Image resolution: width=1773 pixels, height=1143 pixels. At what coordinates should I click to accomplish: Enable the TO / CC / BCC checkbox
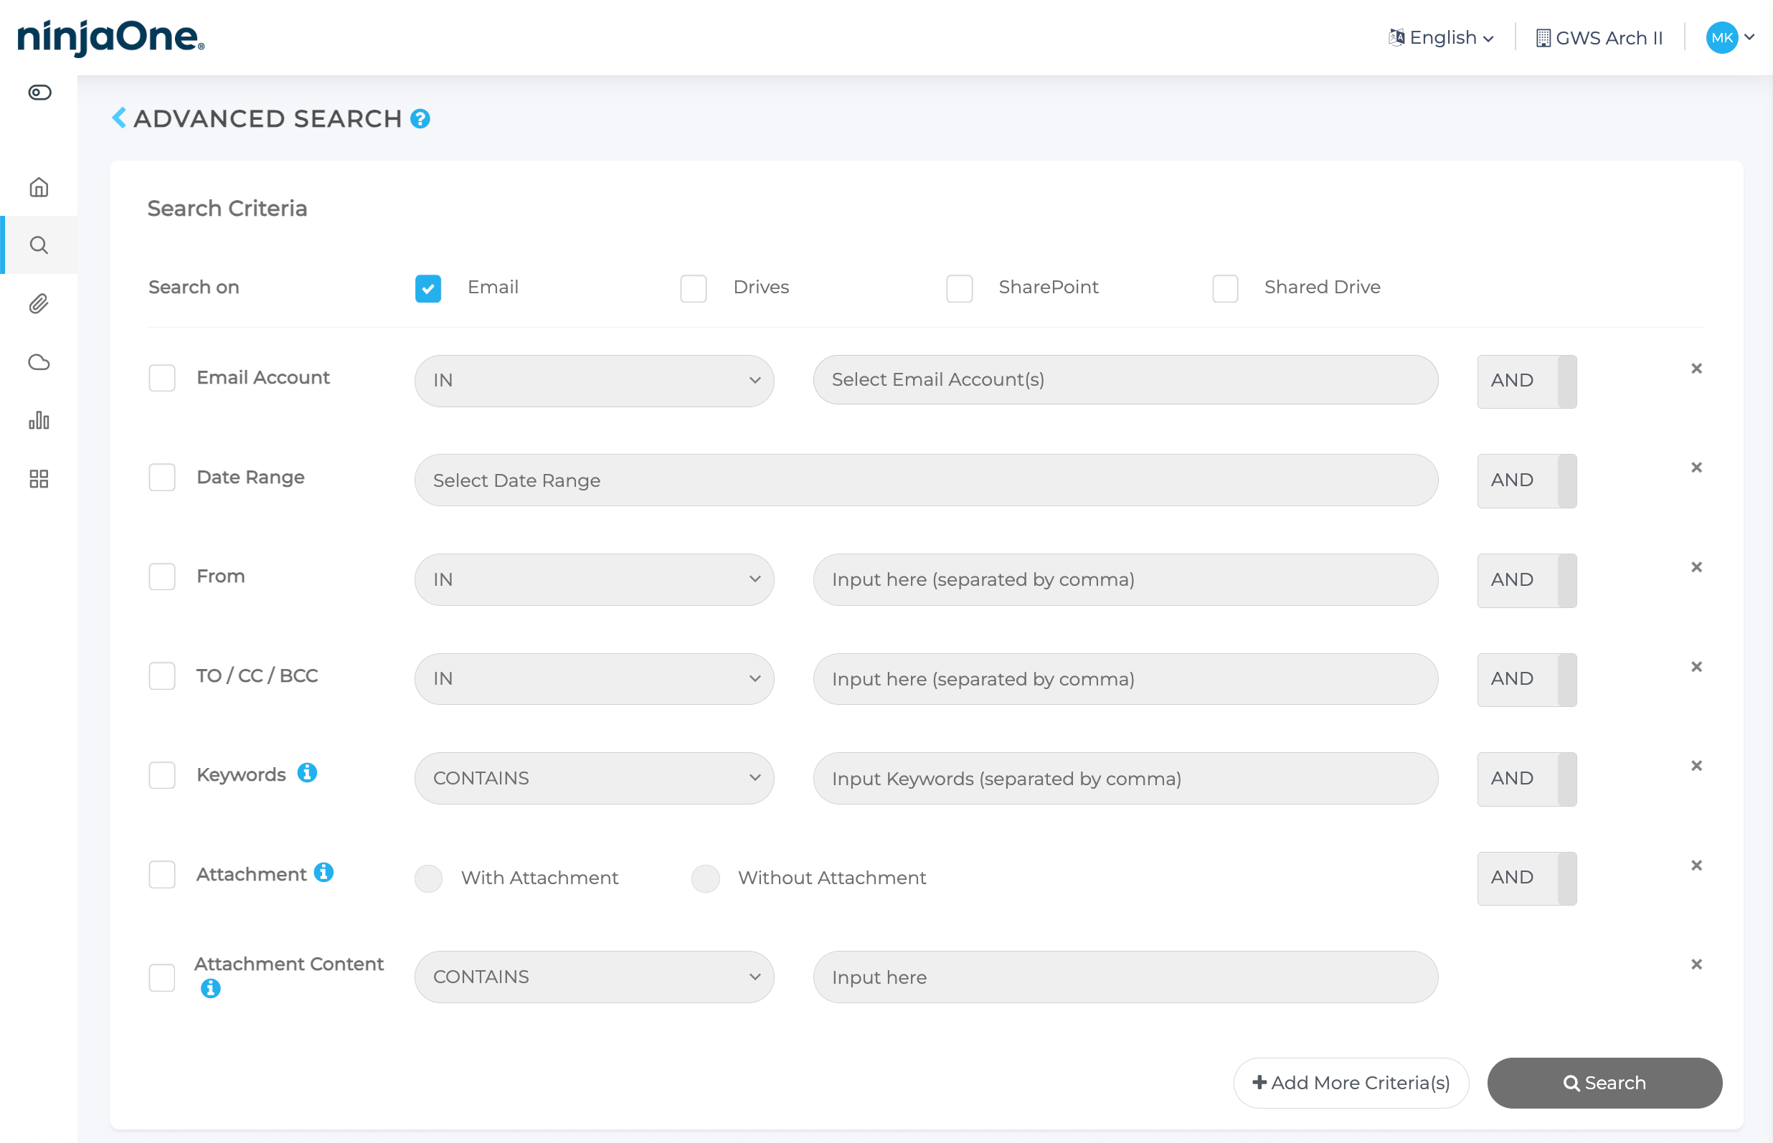[x=162, y=676]
